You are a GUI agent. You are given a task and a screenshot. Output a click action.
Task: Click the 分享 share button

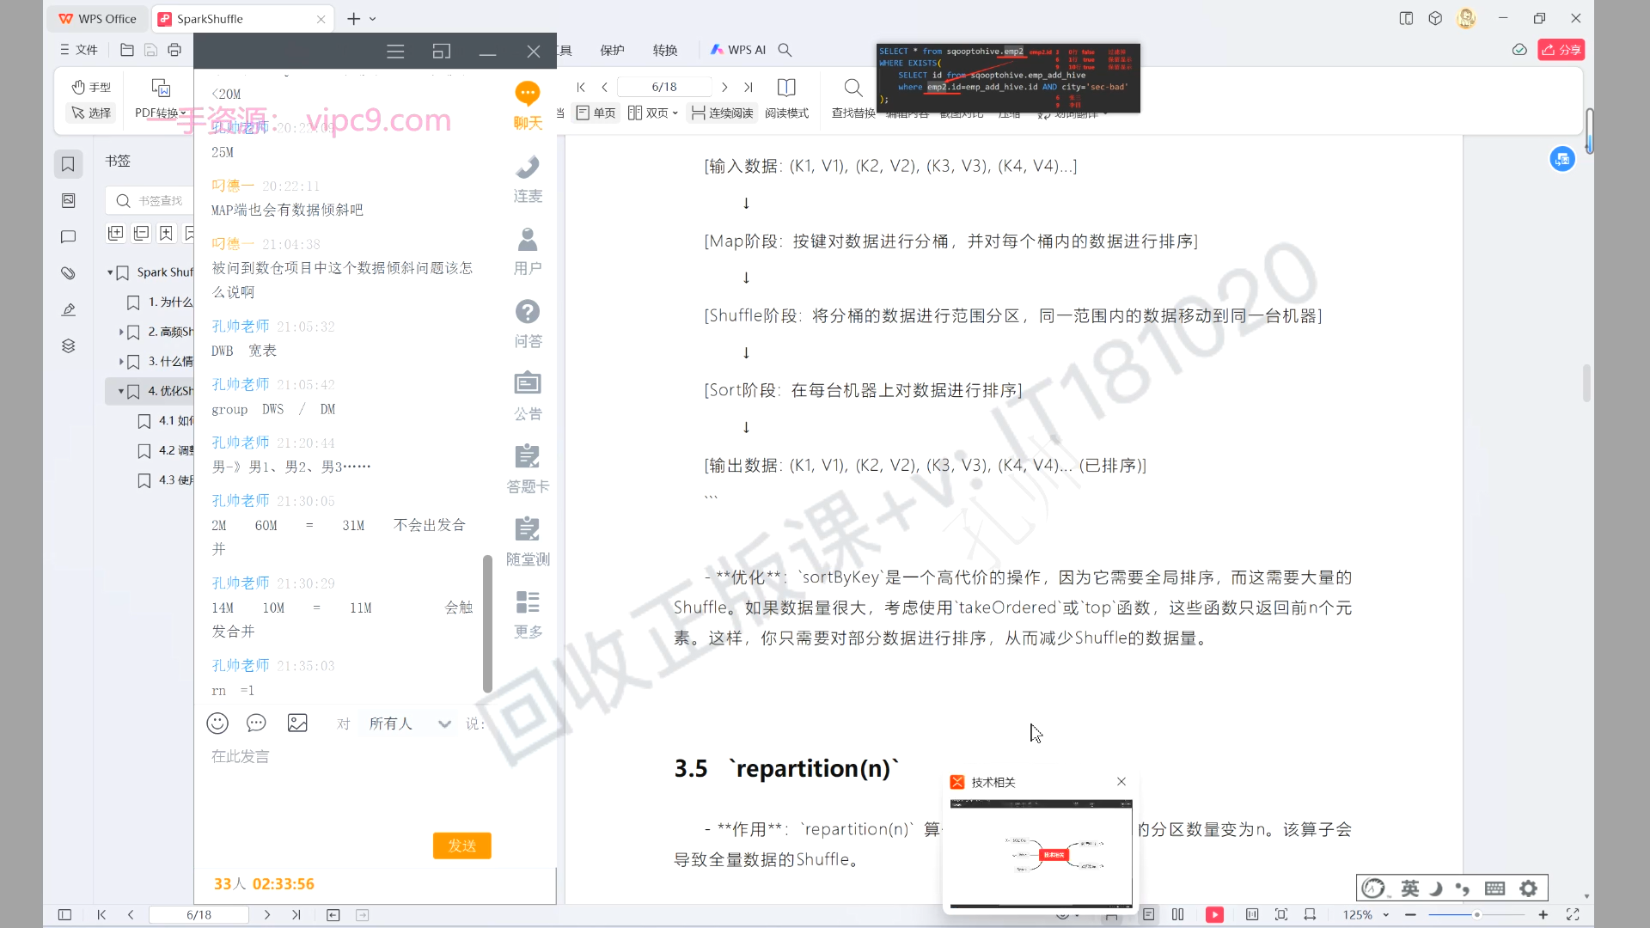point(1561,50)
